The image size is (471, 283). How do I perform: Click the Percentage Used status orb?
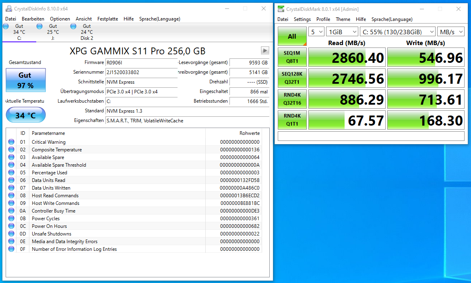click(x=11, y=172)
